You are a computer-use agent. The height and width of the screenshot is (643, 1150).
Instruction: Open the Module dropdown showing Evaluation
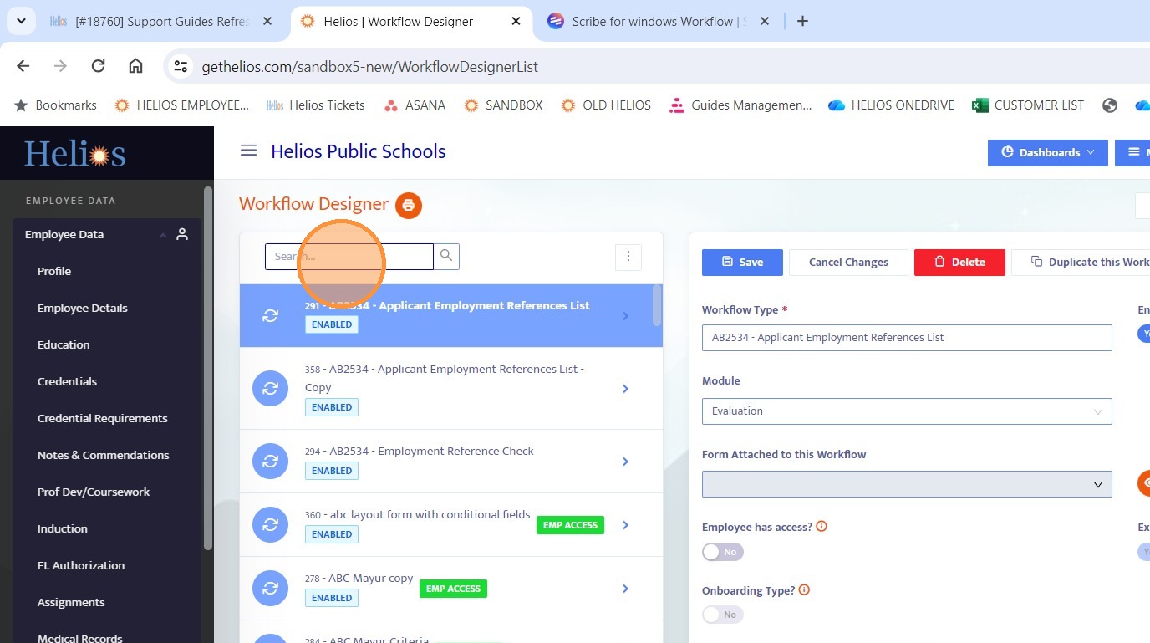pyautogui.click(x=907, y=411)
